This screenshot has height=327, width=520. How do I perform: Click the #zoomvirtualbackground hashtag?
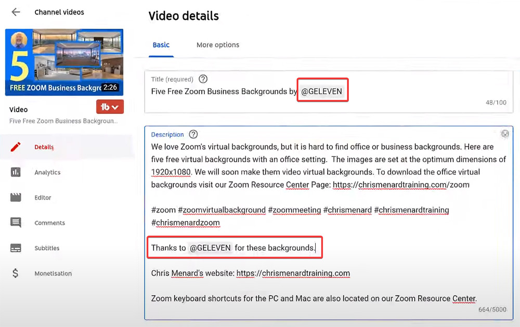pyautogui.click(x=222, y=210)
